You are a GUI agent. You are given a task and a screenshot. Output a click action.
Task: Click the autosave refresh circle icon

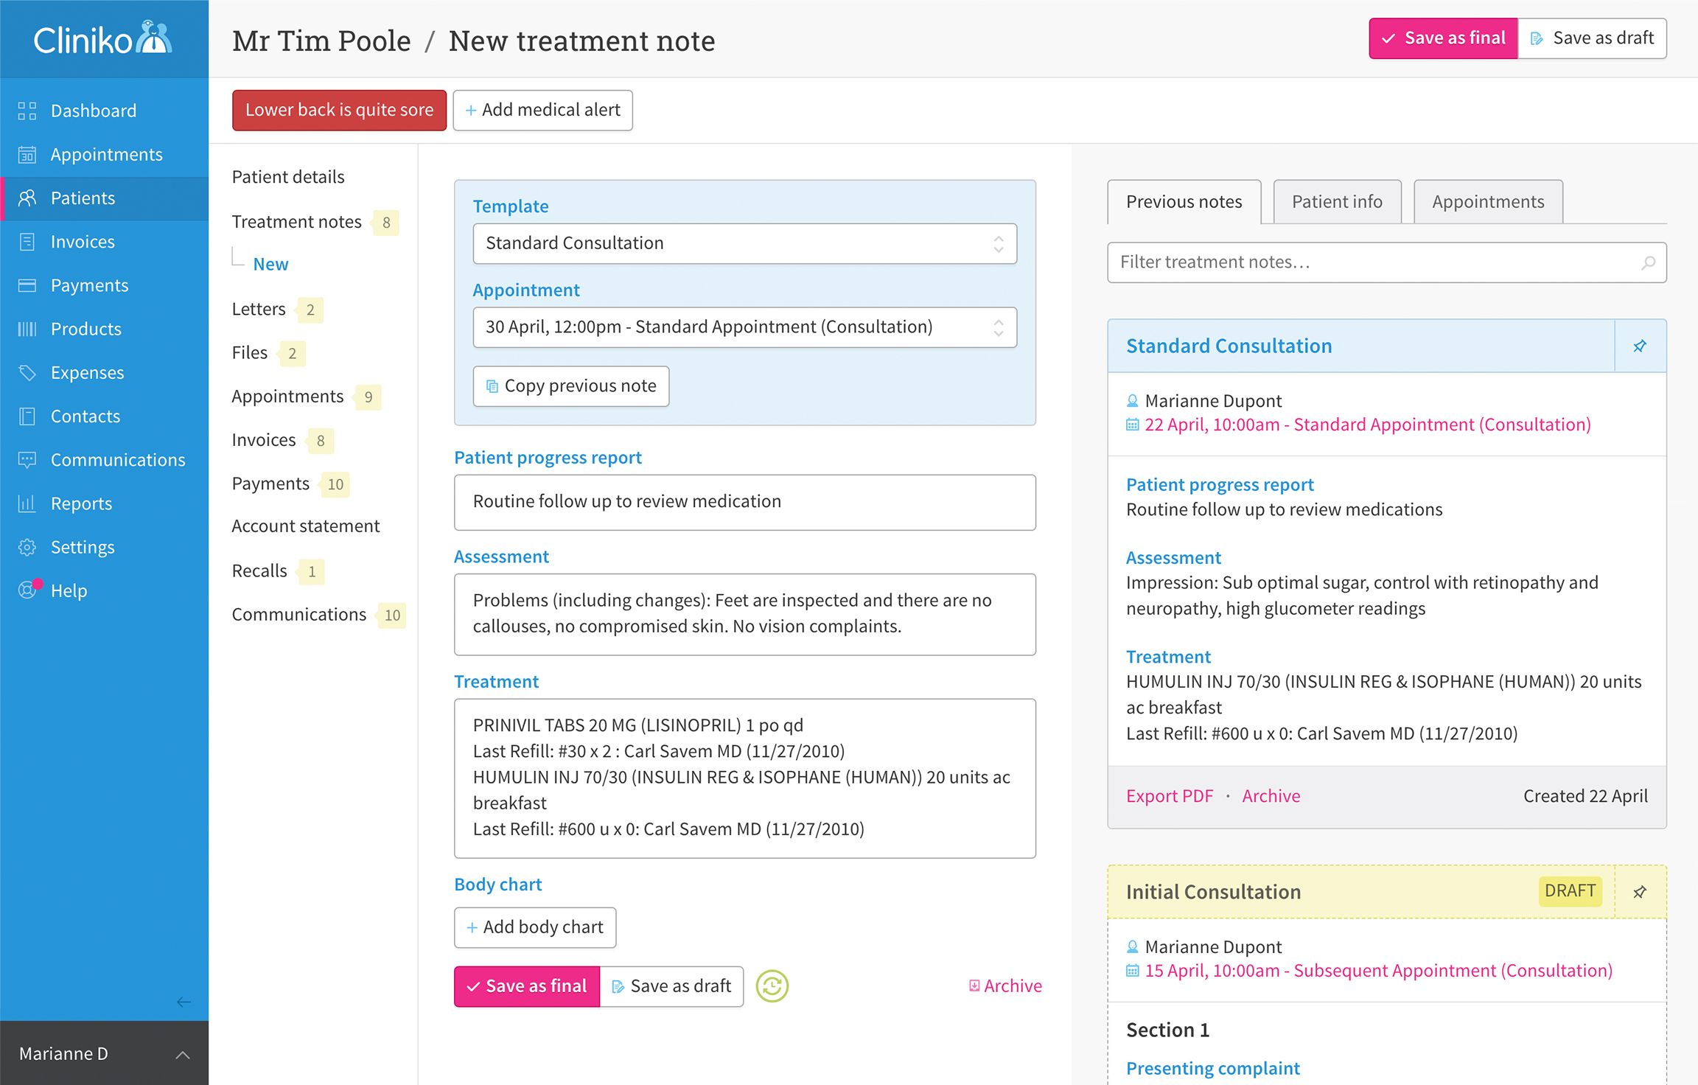tap(772, 985)
